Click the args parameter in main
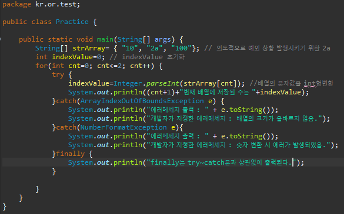Image resolution: width=344 pixels, height=214 pixels. pos(162,40)
